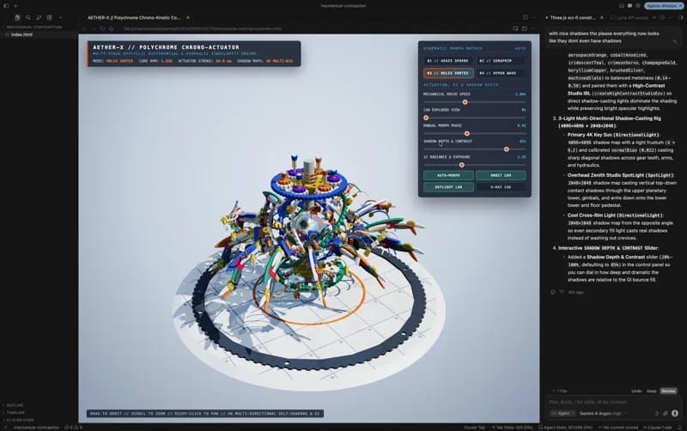The width and height of the screenshot is (687, 431).
Task: Open the Agent mode dropdown
Action: pos(562,413)
